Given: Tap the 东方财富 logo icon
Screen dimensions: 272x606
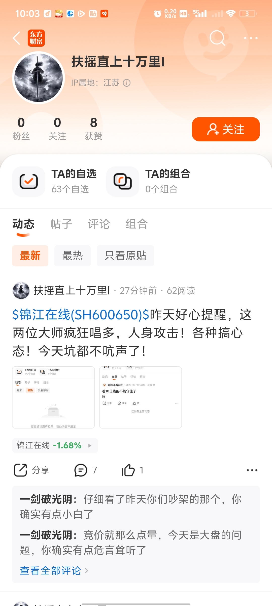Looking at the screenshot, I should 36,38.
